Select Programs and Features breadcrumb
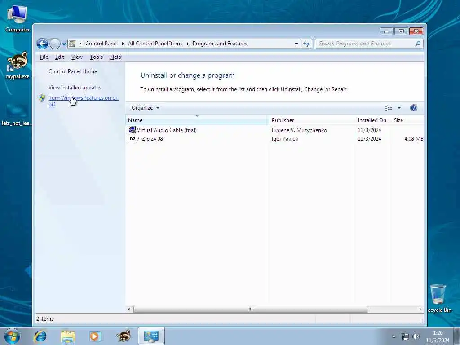Screen dimensions: 460x345 (220, 44)
